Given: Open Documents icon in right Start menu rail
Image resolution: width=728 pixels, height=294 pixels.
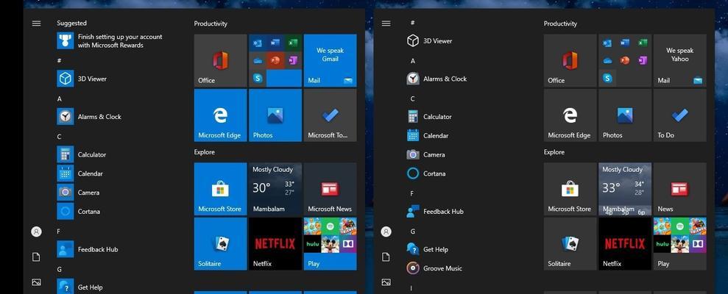Looking at the screenshot, I should tap(386, 257).
